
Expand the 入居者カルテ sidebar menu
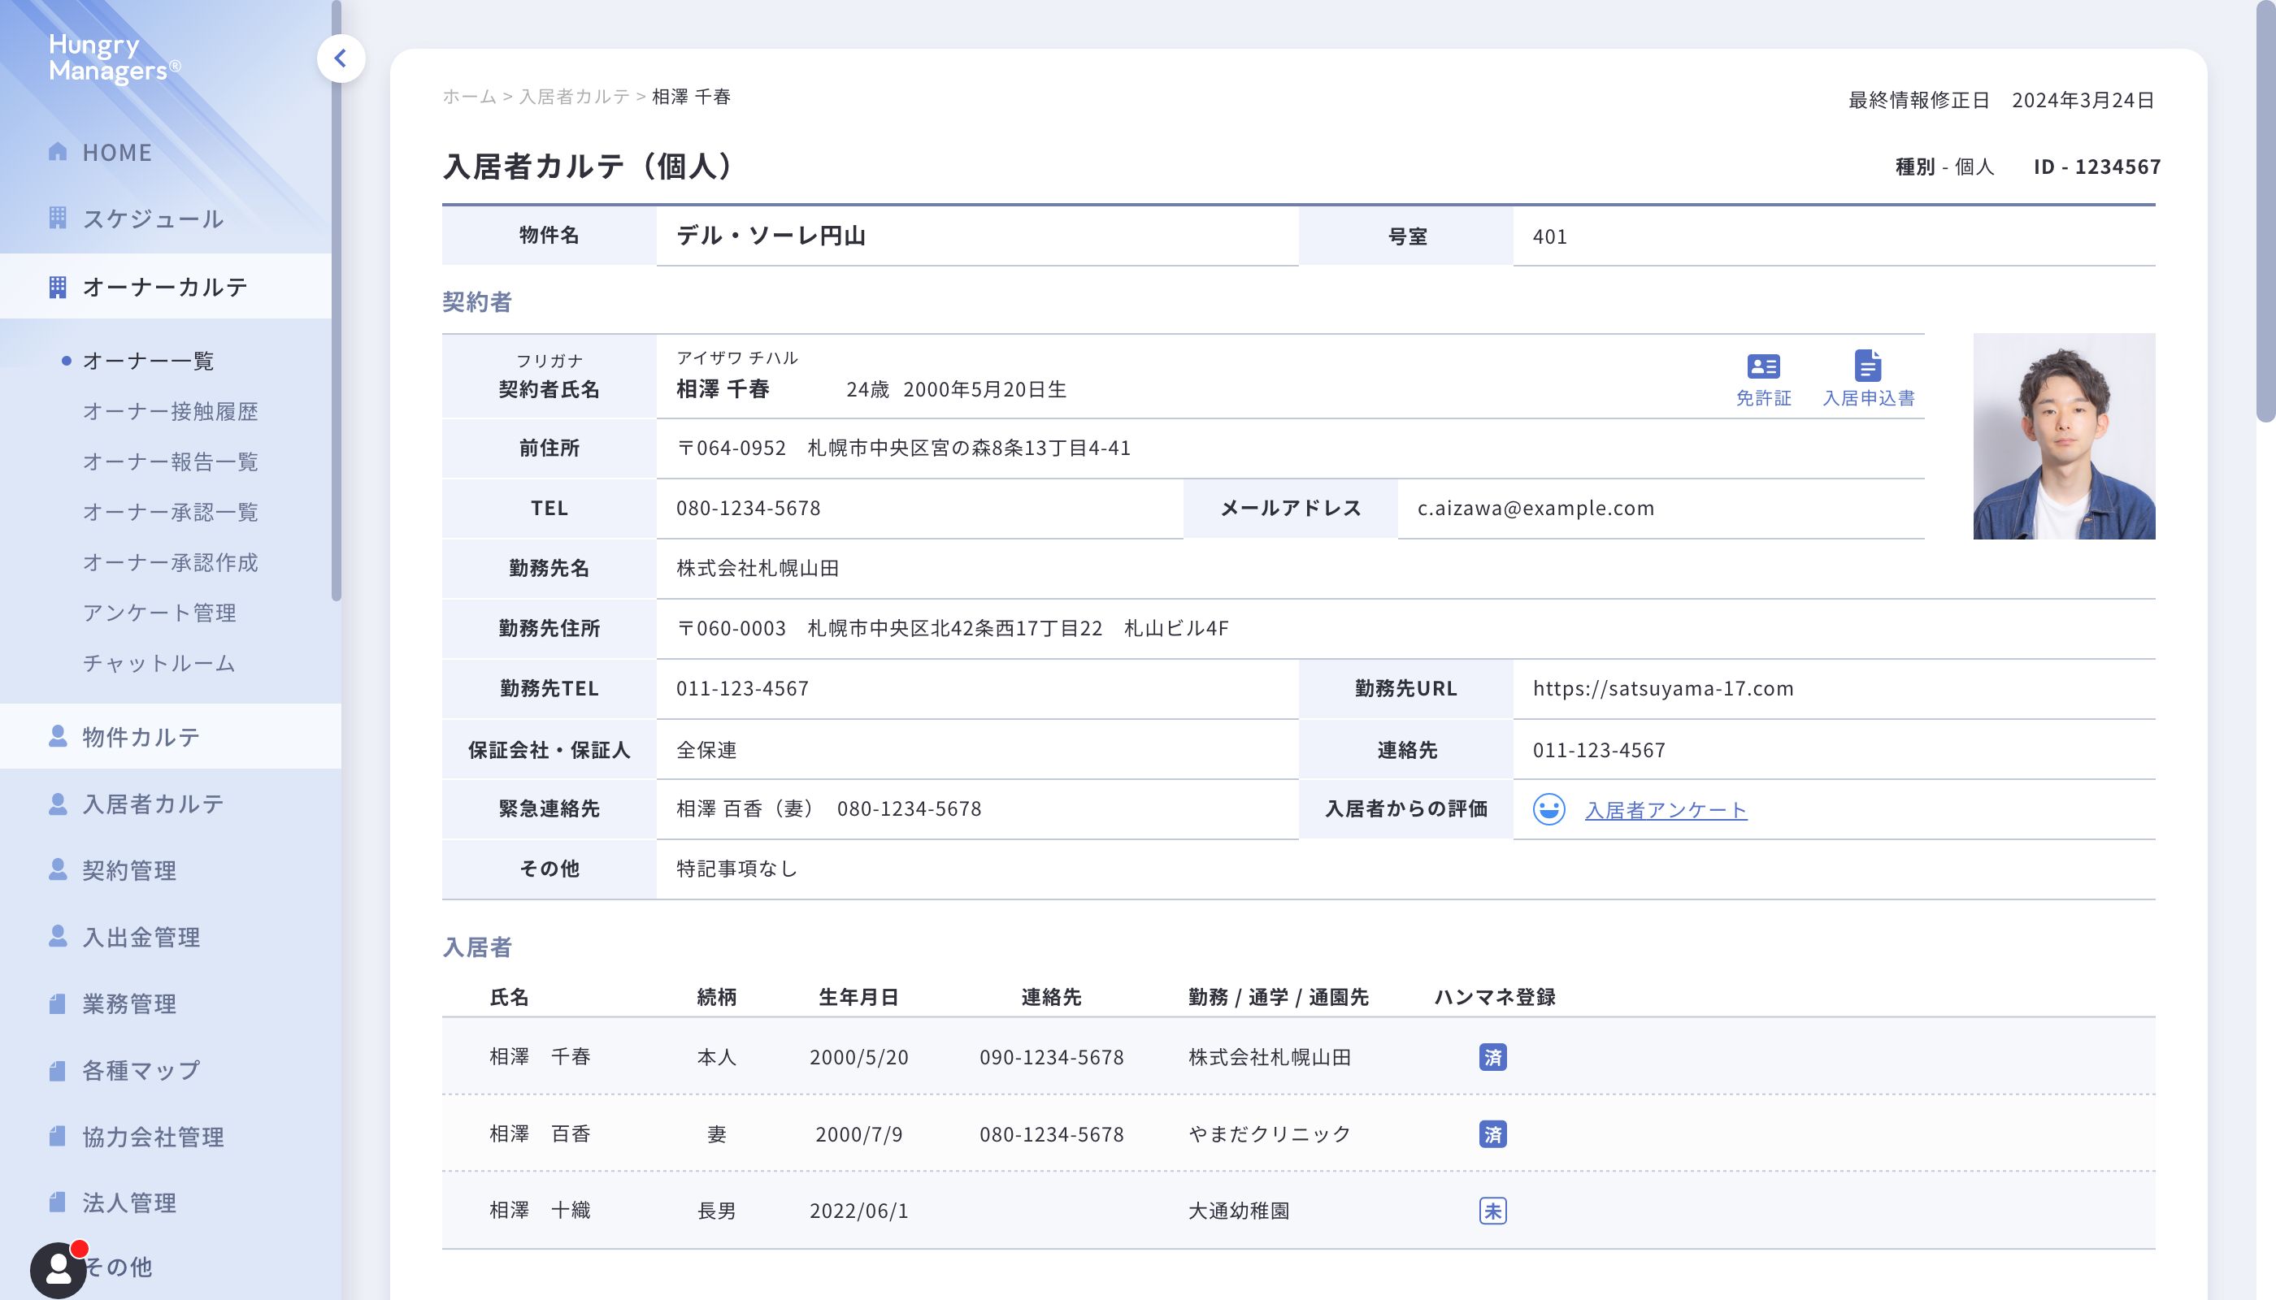point(153,804)
